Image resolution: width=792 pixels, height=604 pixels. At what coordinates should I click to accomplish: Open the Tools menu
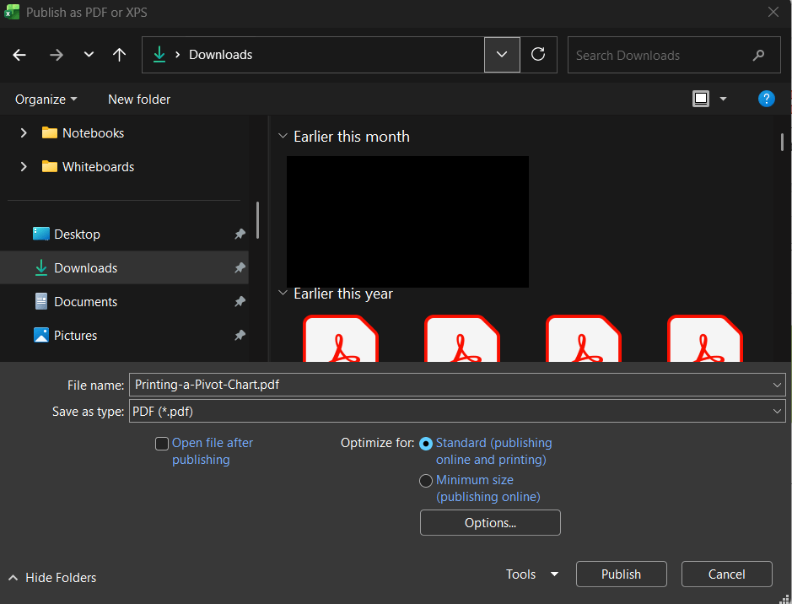click(x=531, y=574)
